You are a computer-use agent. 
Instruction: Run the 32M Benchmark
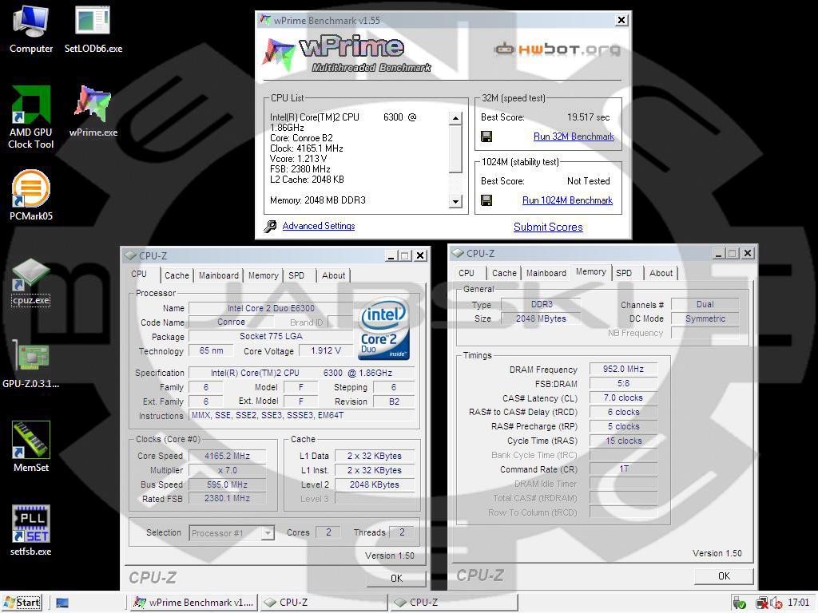[574, 136]
